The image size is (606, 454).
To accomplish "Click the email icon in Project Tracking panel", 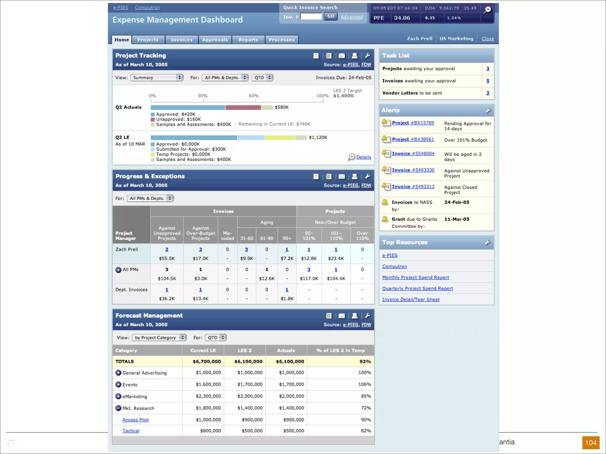I will [x=341, y=56].
